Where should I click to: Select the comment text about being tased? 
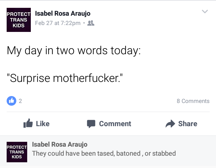pyautogui.click(x=104, y=154)
